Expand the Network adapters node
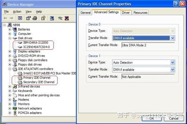The width and height of the screenshot is (187, 124). pos(10,108)
